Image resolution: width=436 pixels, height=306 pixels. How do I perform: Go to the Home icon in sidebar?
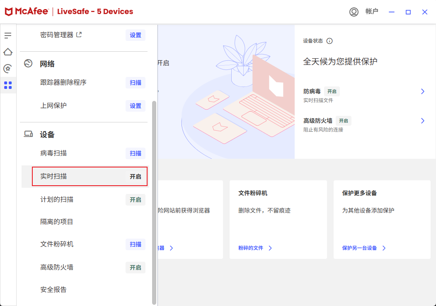point(8,52)
